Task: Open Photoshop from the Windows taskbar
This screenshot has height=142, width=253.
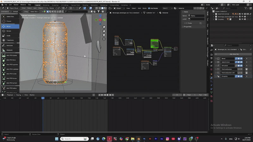Action: [x=144, y=139]
